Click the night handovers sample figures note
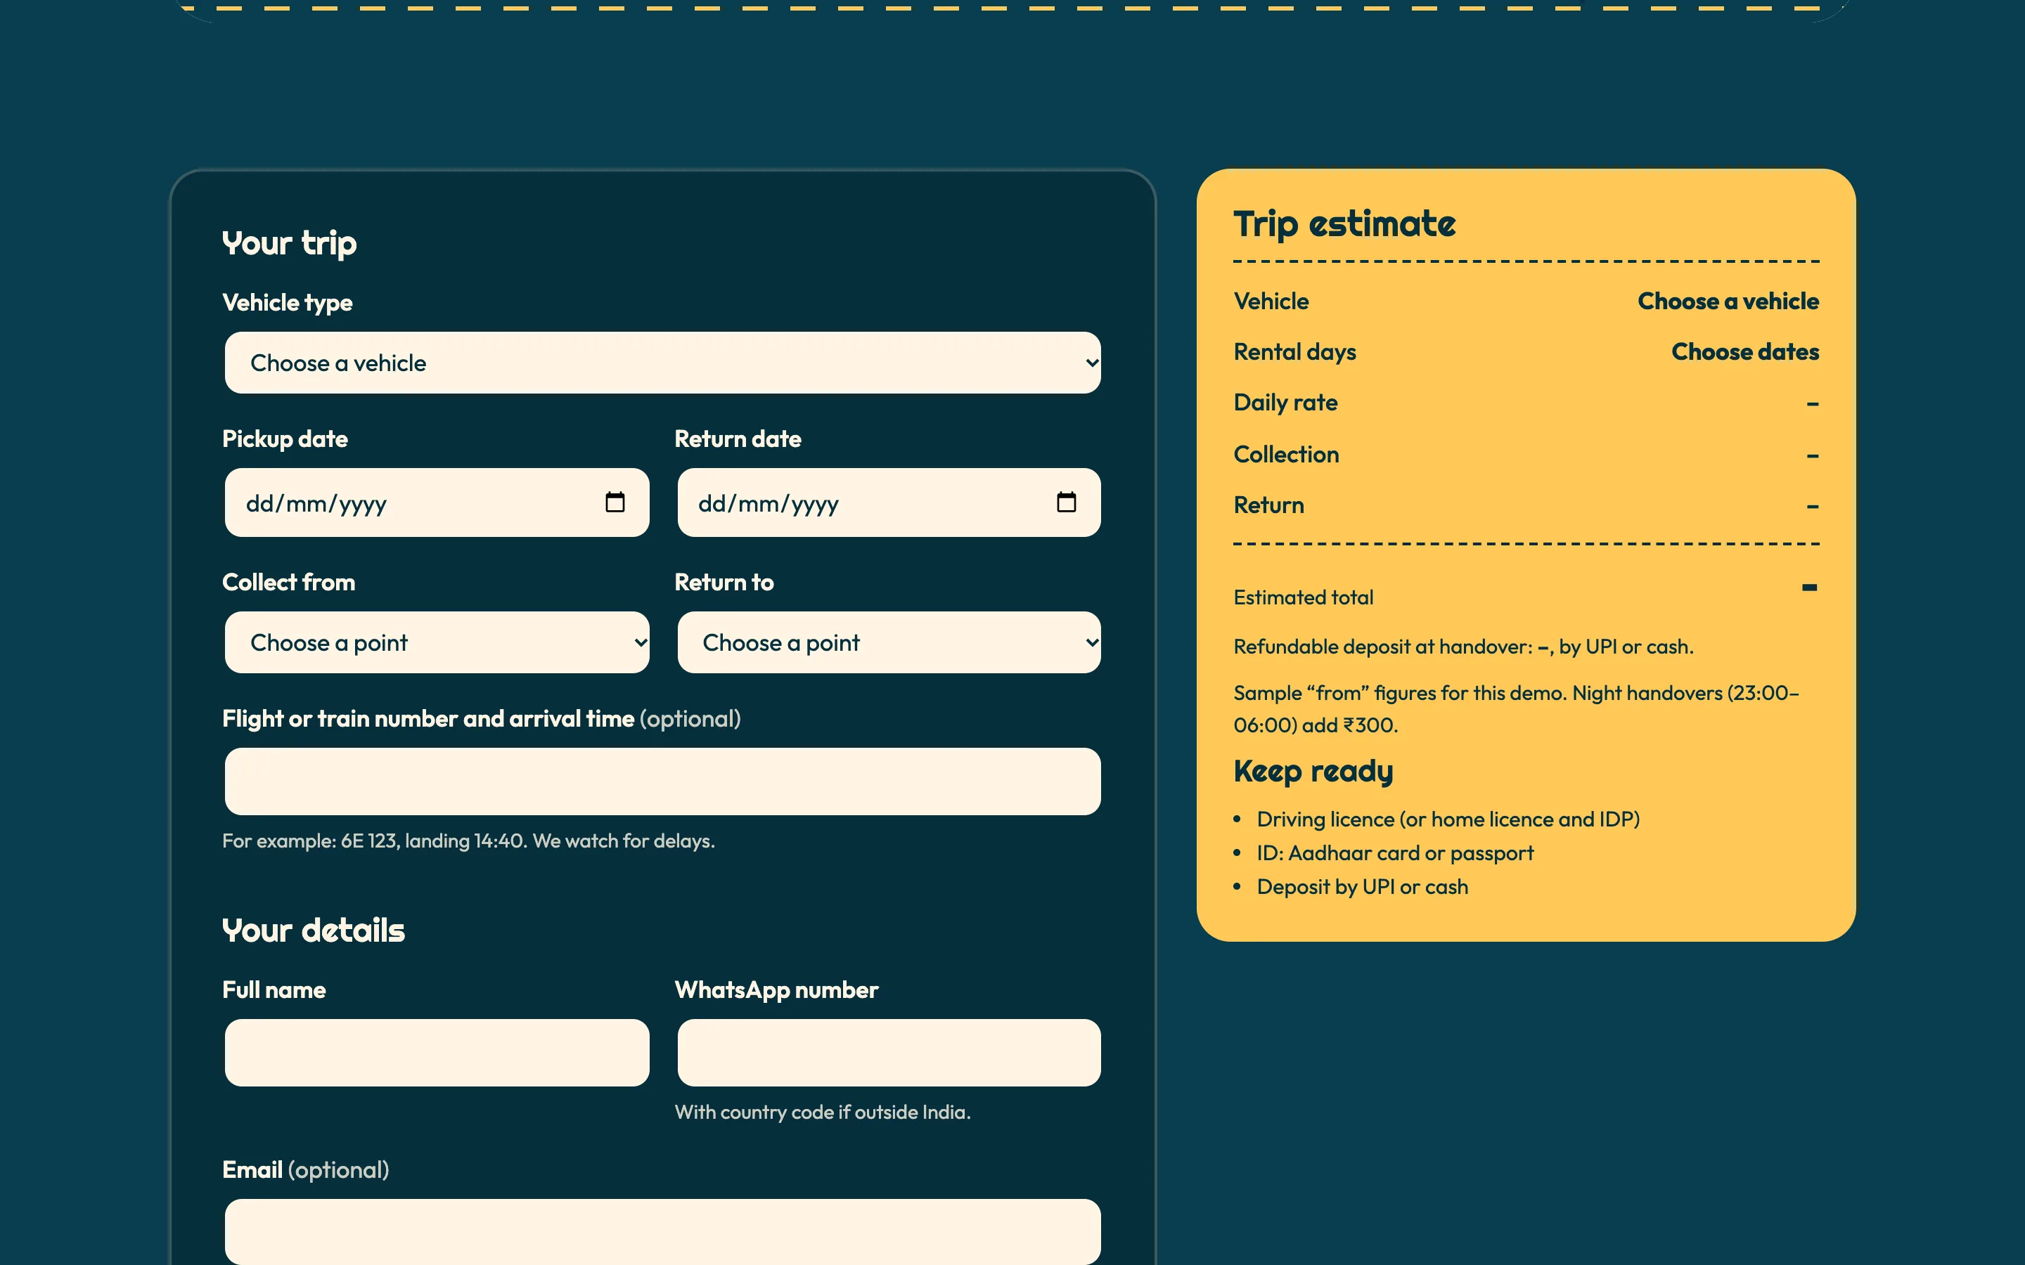The width and height of the screenshot is (2025, 1265). point(1516,708)
